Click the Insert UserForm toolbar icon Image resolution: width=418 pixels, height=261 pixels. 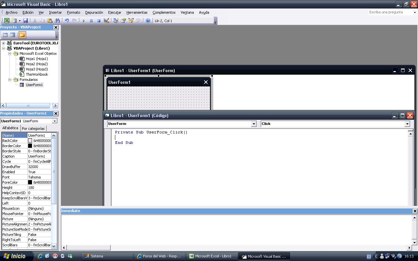tap(14, 21)
